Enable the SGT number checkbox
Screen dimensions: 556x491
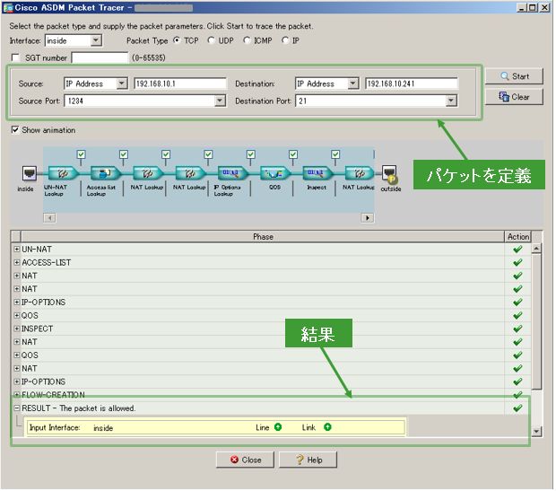pyautogui.click(x=15, y=57)
